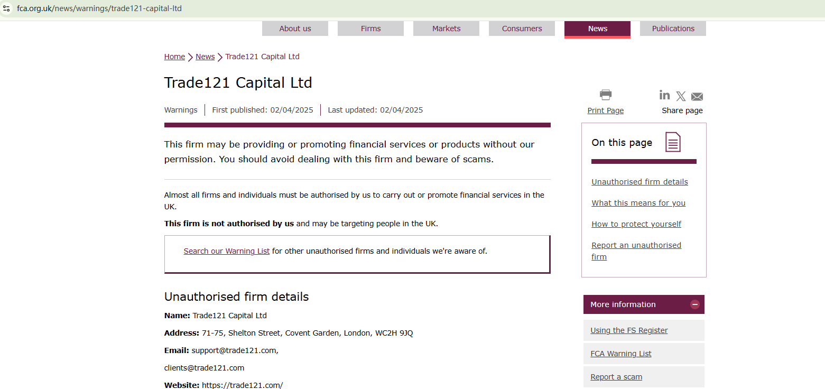
Task: Share page via X icon
Action: [681, 96]
